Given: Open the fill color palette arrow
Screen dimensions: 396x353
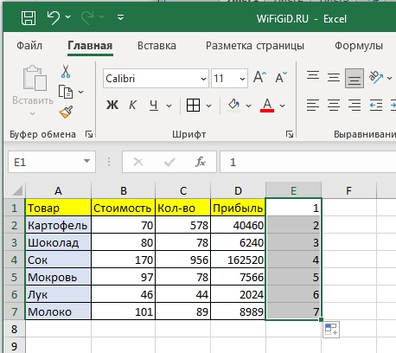Looking at the screenshot, I should [x=248, y=106].
